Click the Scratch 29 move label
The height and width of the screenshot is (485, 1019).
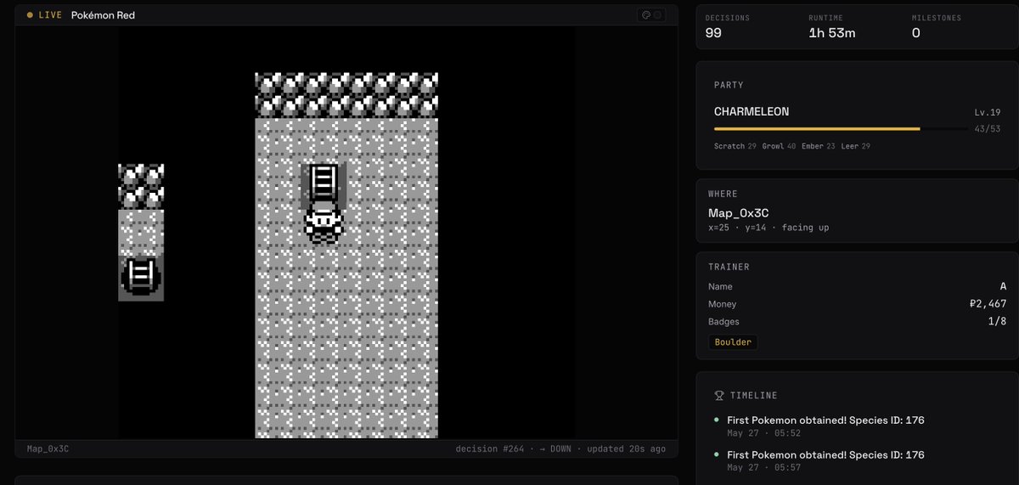[735, 146]
